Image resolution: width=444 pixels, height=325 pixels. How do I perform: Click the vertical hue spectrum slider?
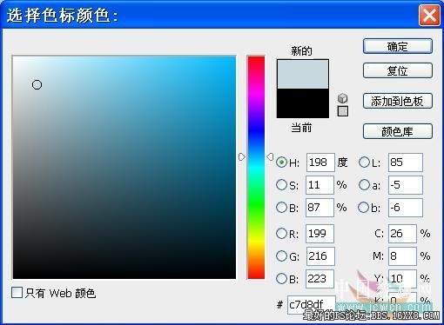pyautogui.click(x=256, y=168)
